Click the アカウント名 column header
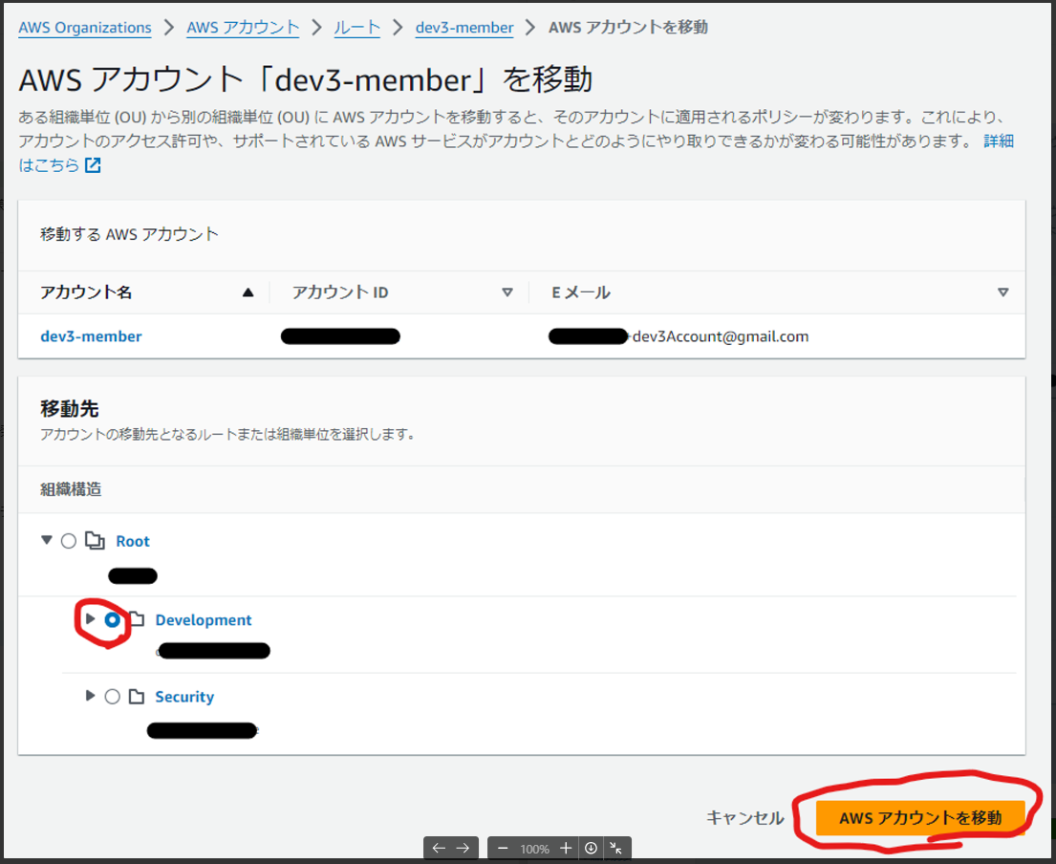This screenshot has height=864, width=1056. point(86,292)
